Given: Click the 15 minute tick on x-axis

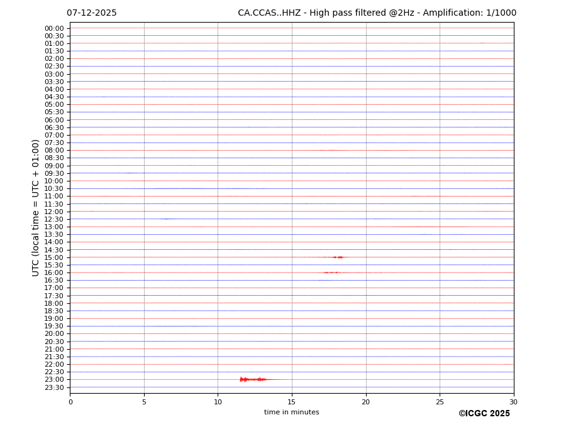Looking at the screenshot, I should coord(292,402).
